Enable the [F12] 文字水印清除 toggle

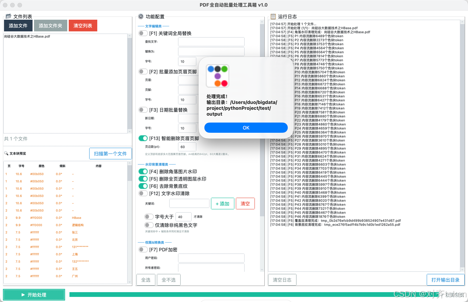point(143,193)
